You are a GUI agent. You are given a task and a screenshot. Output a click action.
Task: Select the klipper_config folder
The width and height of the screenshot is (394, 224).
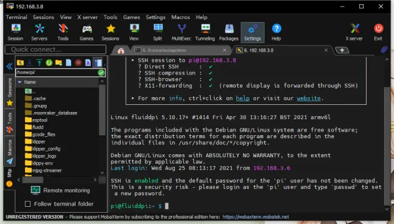[x=43, y=149]
